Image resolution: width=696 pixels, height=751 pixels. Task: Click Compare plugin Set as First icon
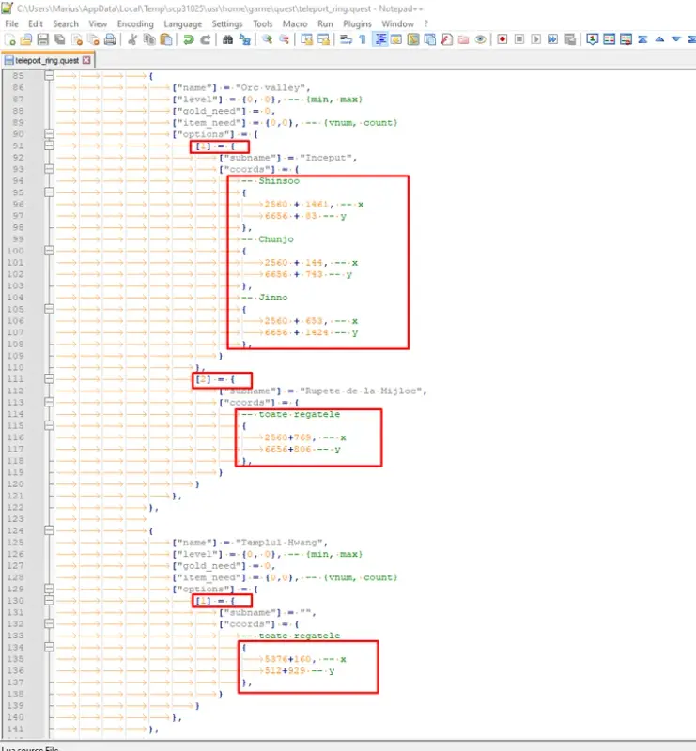point(593,39)
